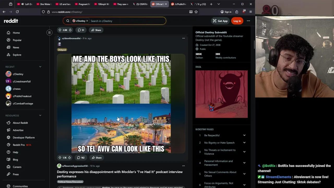The image size is (334, 188).
Task: Open the Home icon in sidebar
Action: click(x=8, y=33)
